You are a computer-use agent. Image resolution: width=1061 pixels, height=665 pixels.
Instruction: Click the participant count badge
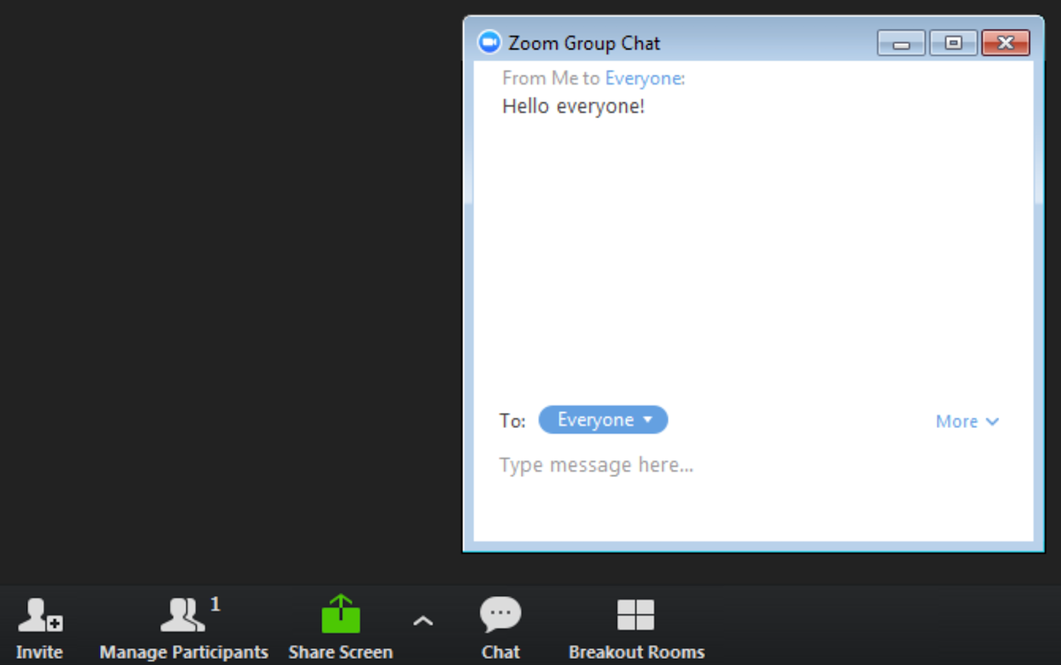[215, 604]
